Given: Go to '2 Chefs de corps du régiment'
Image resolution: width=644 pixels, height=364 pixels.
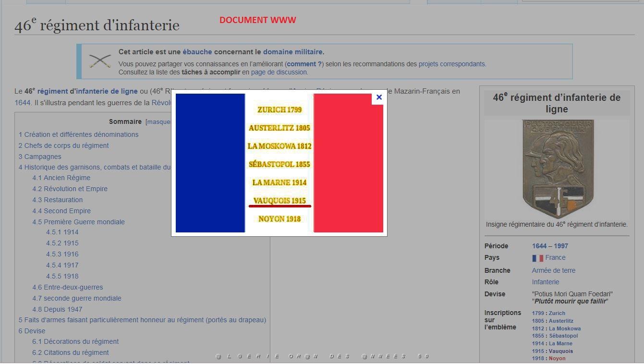Looking at the screenshot, I should click(64, 146).
